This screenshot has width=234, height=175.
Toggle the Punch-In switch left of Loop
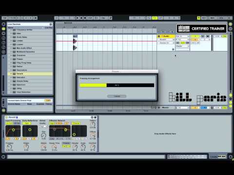point(149,18)
